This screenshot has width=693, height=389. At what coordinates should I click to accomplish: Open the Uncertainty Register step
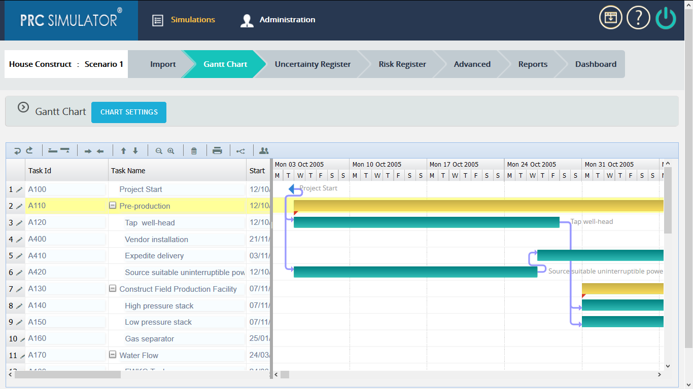point(313,64)
